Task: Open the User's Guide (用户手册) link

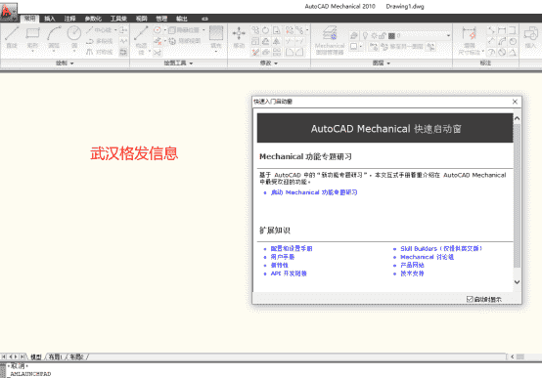Action: (283, 257)
